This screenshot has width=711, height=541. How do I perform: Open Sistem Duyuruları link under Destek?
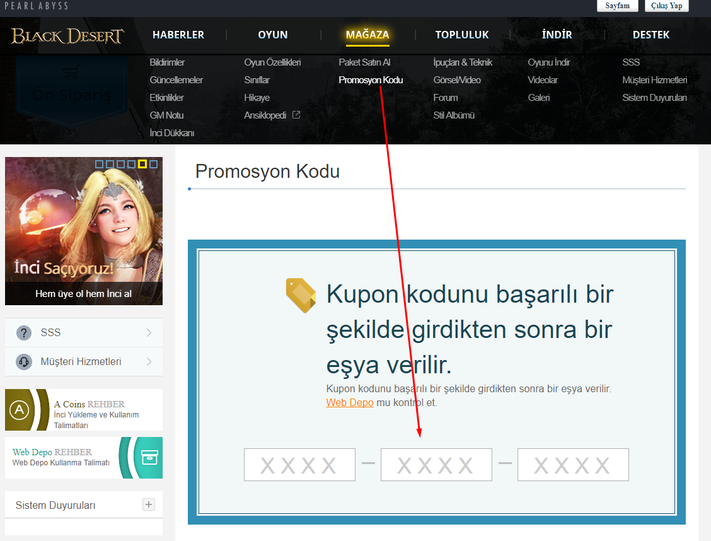click(654, 98)
